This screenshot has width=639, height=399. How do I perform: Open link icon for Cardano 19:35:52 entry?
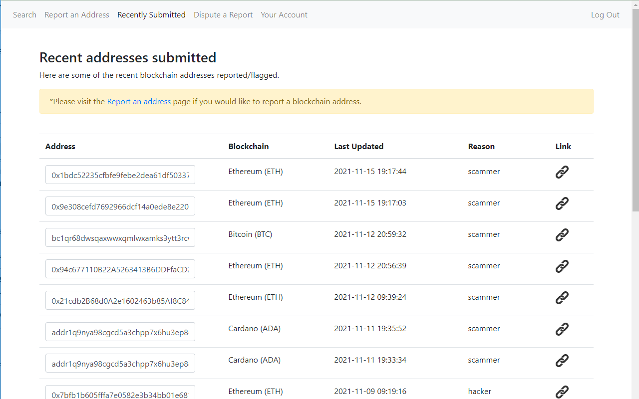(562, 329)
